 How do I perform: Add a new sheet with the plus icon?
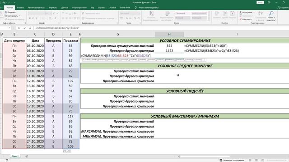click(27, 156)
